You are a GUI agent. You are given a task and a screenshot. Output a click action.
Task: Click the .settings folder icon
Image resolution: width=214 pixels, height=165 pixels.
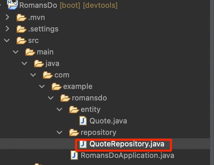pos(22,29)
